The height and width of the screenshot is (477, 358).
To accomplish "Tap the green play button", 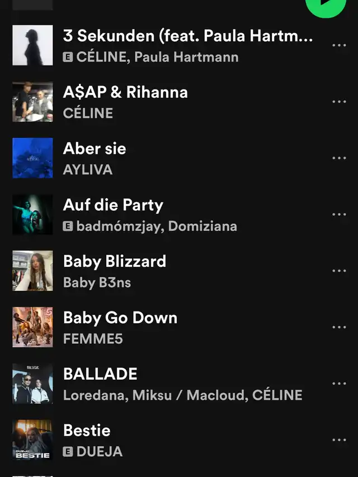I will pyautogui.click(x=326, y=6).
